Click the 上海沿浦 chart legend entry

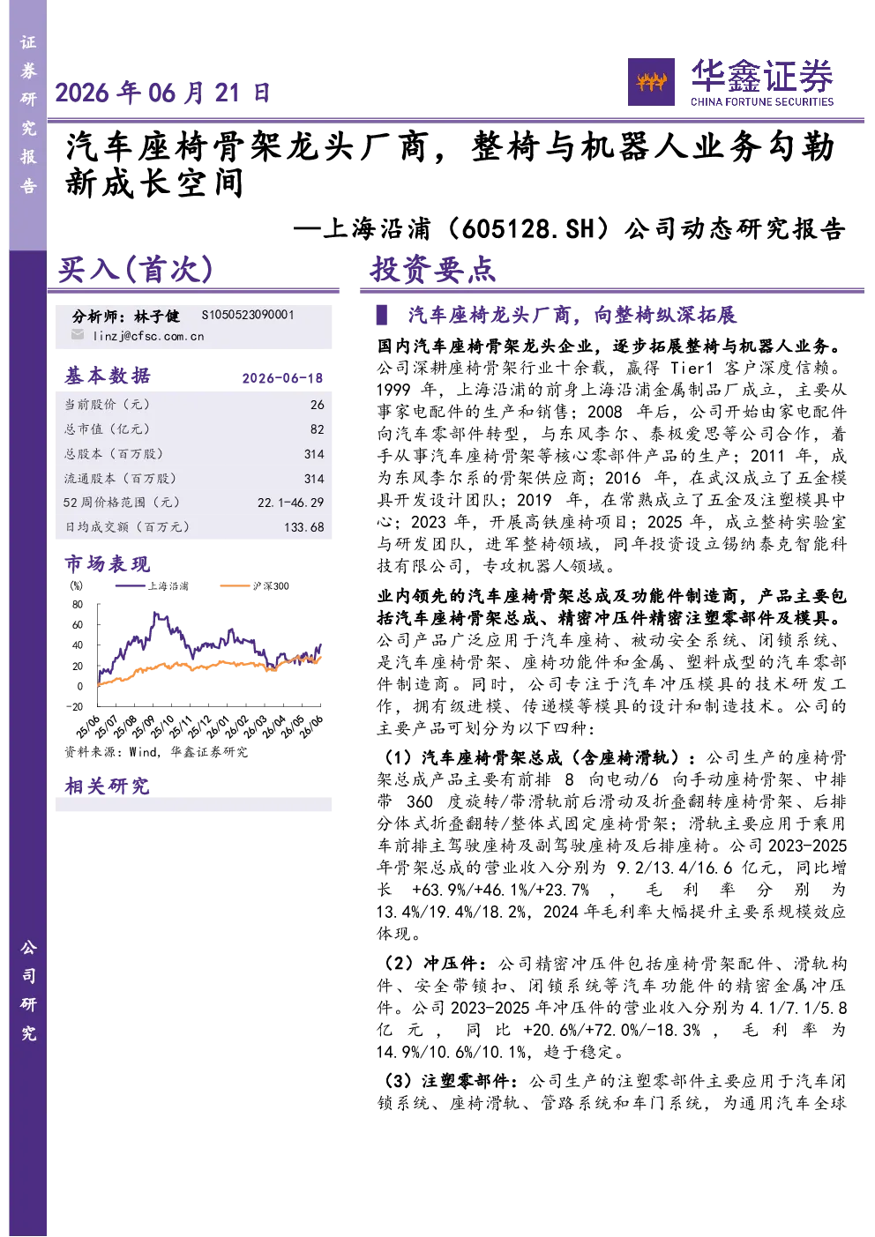pos(152,585)
